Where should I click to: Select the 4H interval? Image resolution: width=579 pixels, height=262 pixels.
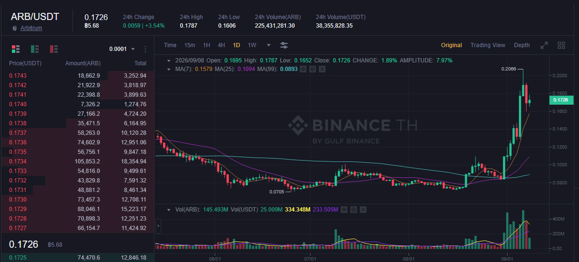pos(222,45)
